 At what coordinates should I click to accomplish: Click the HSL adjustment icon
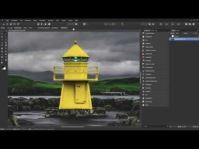click(143, 40)
